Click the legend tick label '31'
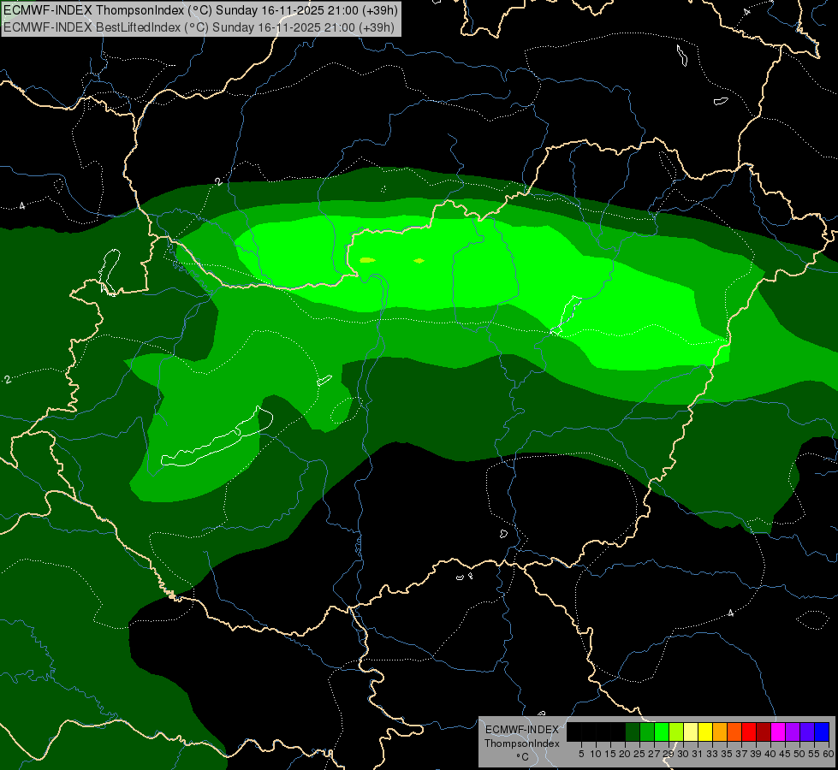Screen dimensions: 838x770 click(x=698, y=754)
